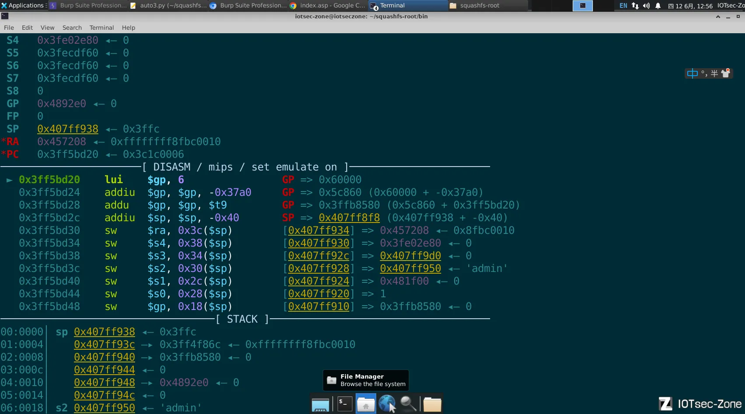Screen dimensions: 745x414
Task: Click the SP register address 0x407ff938
Action: click(68, 129)
